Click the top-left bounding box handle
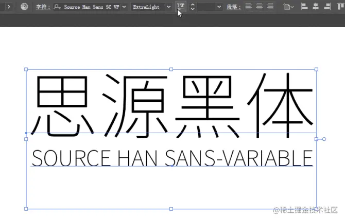 pyautogui.click(x=26, y=69)
